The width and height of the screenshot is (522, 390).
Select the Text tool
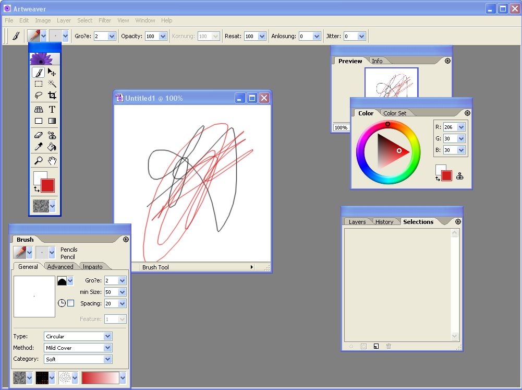click(52, 110)
